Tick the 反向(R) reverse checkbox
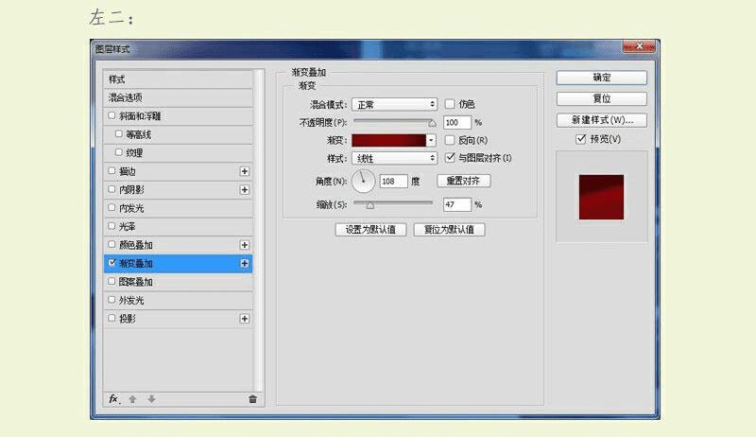This screenshot has width=756, height=437. 450,140
